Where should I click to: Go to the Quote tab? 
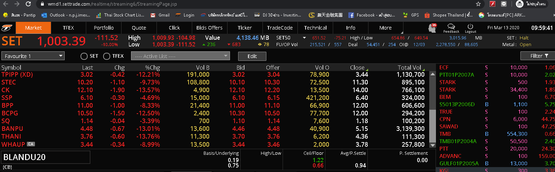click(x=139, y=28)
